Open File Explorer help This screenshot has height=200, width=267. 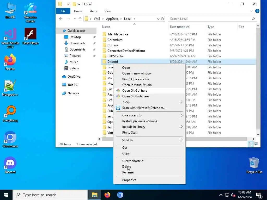coord(257,11)
